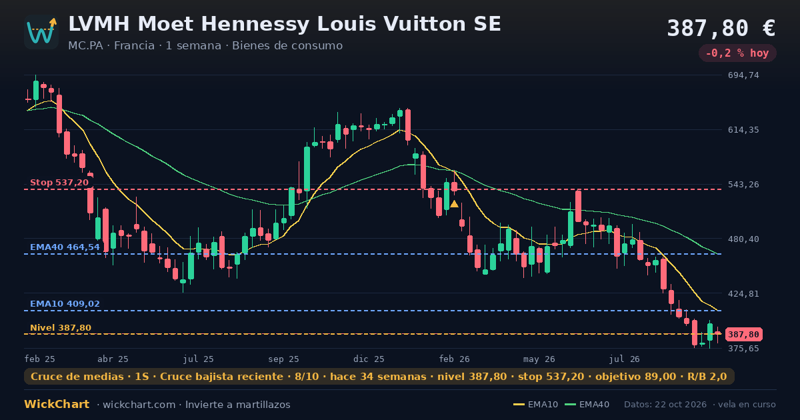
Task: Click the large 387,80 € price
Action: pos(721,28)
